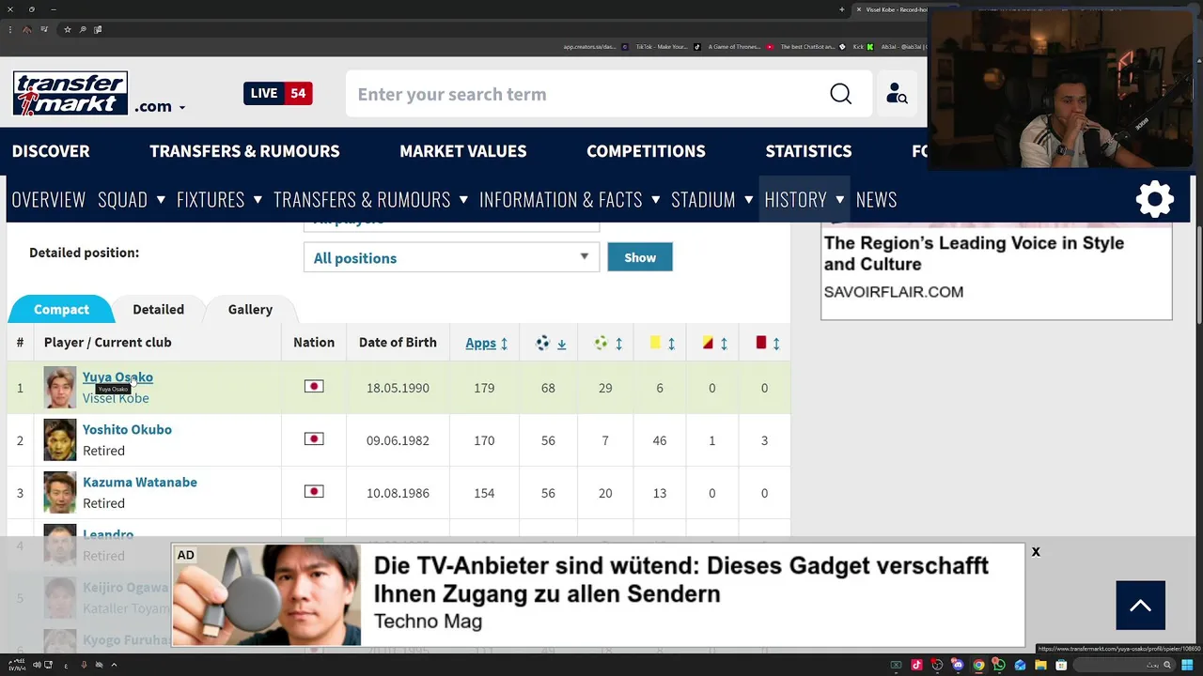Image resolution: width=1203 pixels, height=676 pixels.
Task: Open MARKET VALUES in main navigation
Action: click(x=462, y=151)
